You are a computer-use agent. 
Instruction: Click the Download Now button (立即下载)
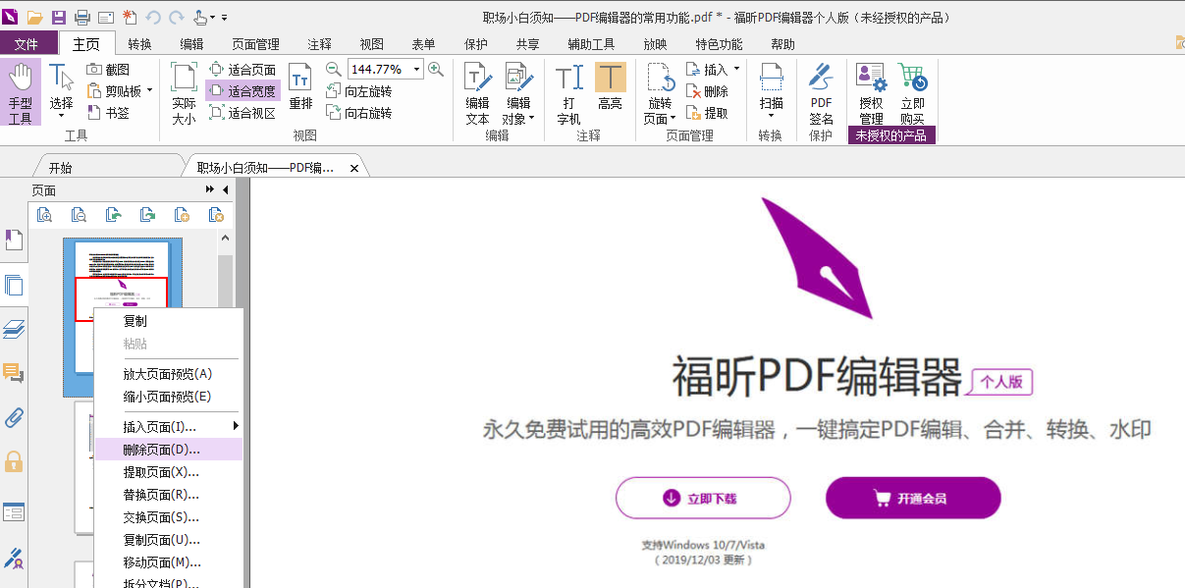703,499
